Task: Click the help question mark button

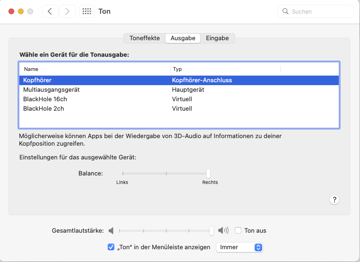Action: coord(334,200)
